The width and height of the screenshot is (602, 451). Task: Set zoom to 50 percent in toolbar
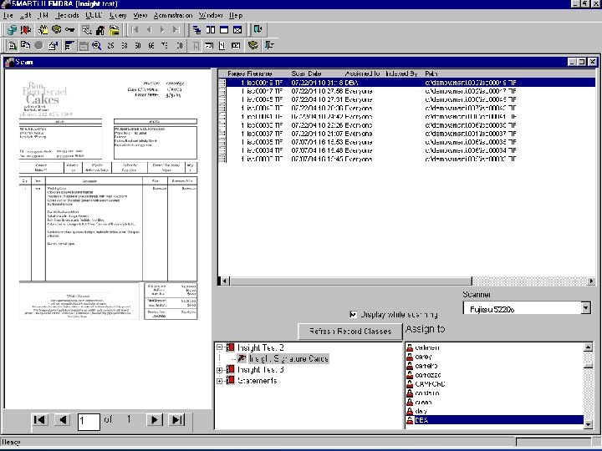pos(137,46)
